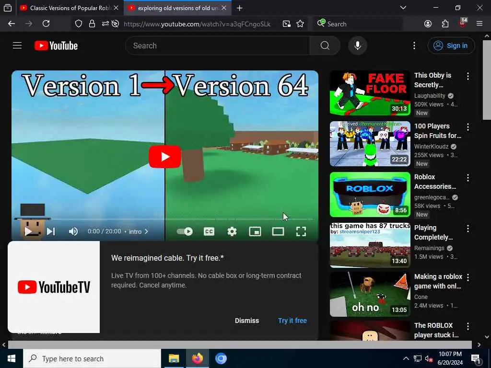Open 'This Obby is Secretly…' video thumbnail
491x368 pixels.
point(370,93)
